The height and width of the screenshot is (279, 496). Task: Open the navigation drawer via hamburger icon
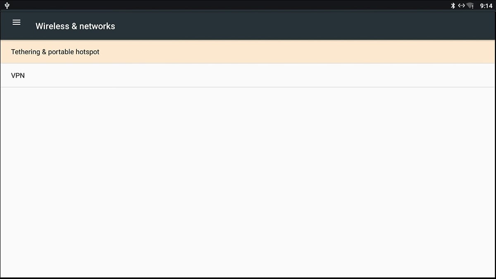(16, 22)
